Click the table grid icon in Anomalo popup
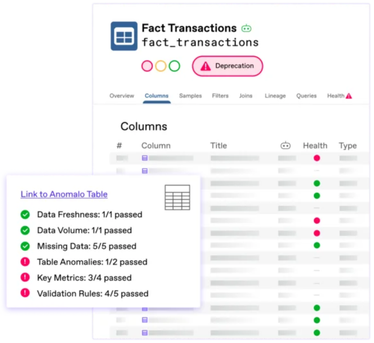This screenshot has height=343, width=374. coord(177,197)
